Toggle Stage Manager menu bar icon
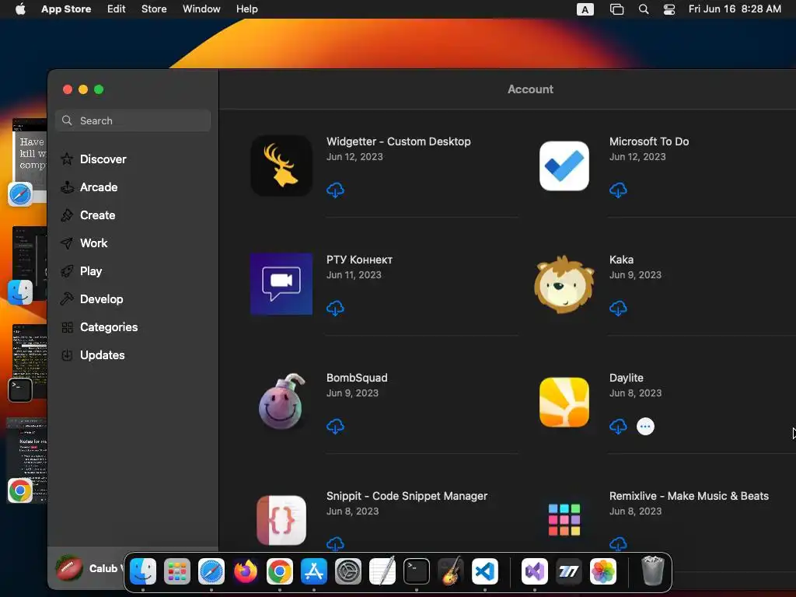 click(x=616, y=9)
